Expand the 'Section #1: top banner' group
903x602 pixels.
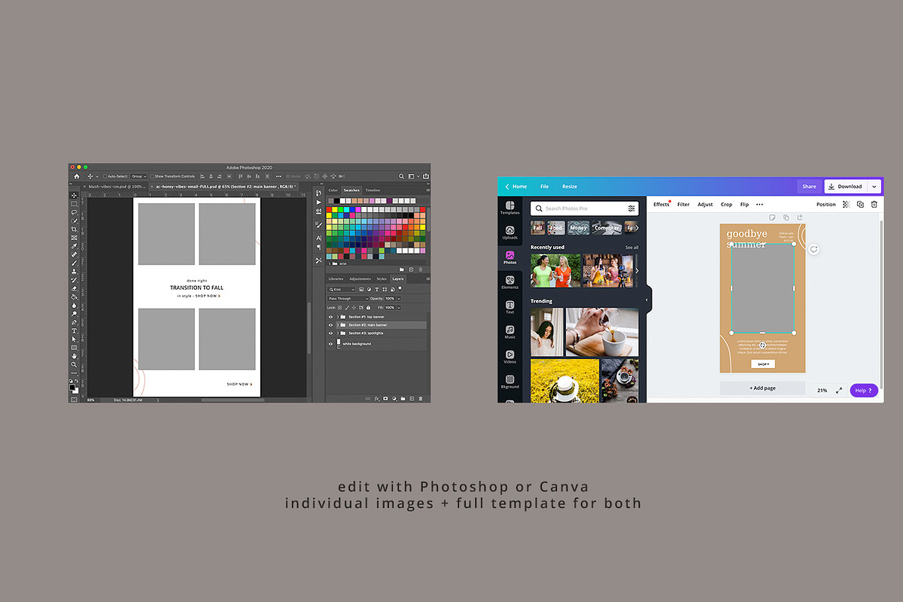coord(337,317)
